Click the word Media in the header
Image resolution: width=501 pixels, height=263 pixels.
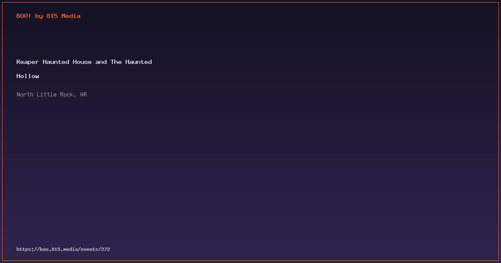click(71, 16)
